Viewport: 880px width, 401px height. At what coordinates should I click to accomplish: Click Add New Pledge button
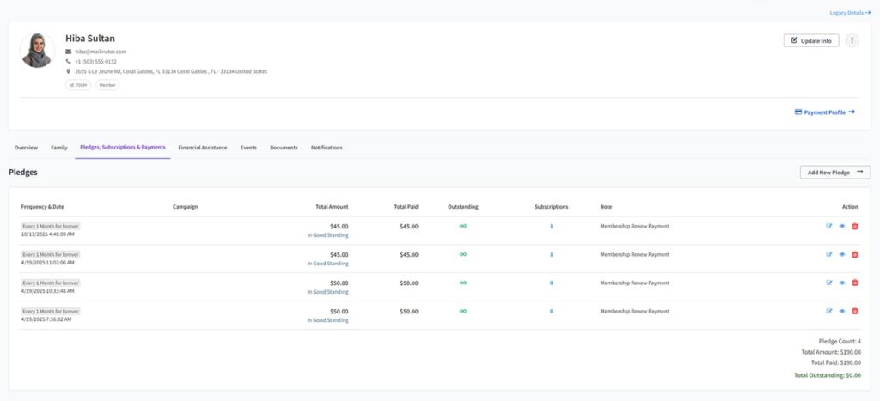tap(835, 173)
